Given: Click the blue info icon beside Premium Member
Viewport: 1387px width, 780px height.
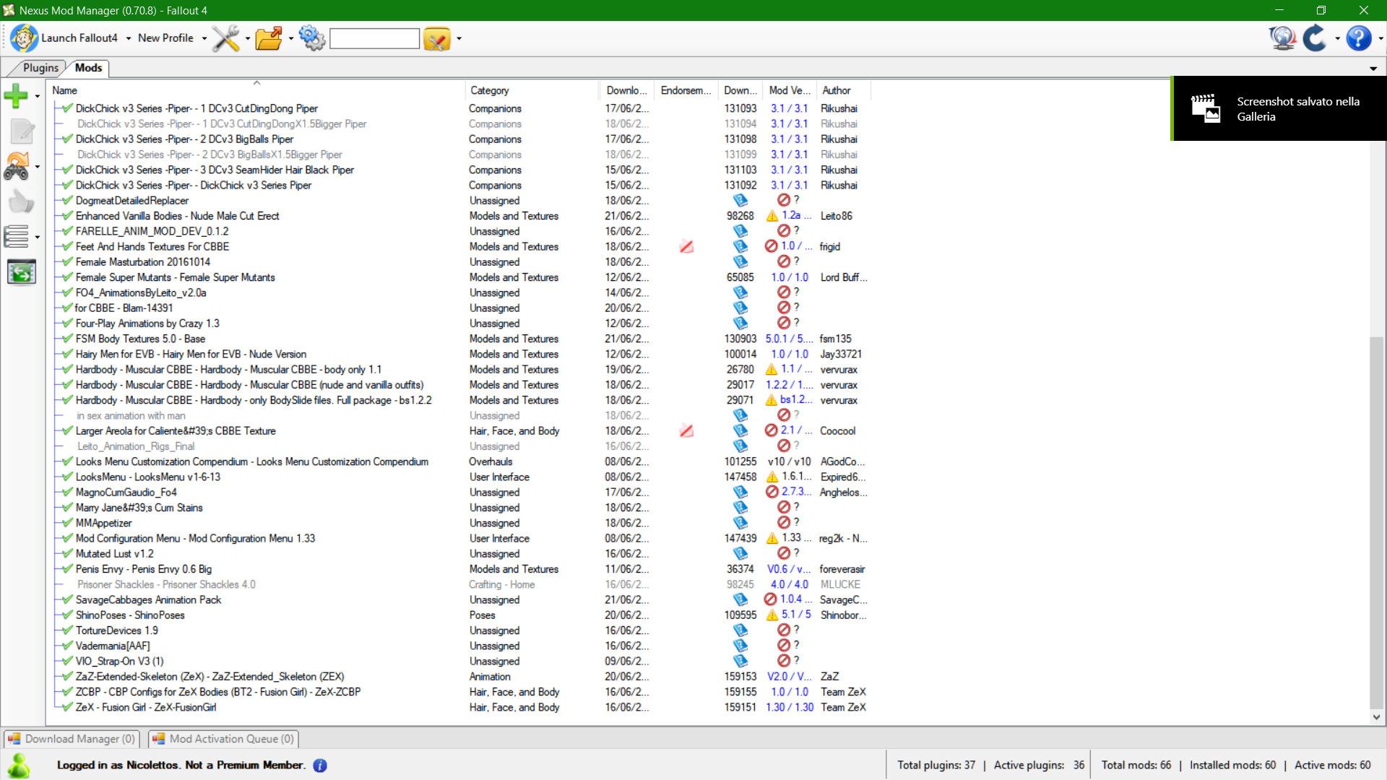Looking at the screenshot, I should pyautogui.click(x=320, y=766).
